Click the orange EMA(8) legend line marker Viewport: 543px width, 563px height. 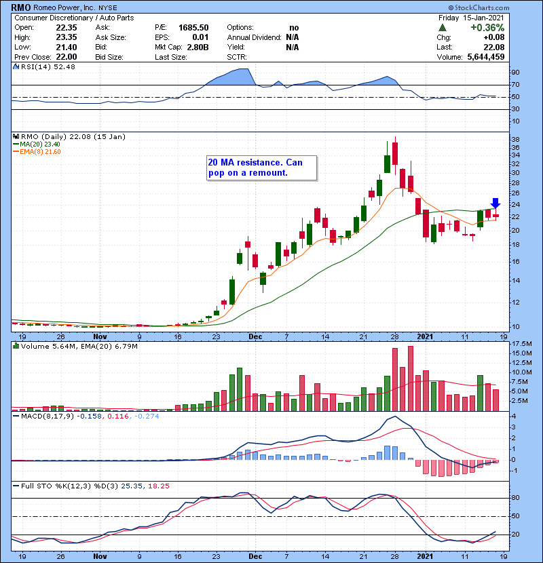tap(16, 152)
